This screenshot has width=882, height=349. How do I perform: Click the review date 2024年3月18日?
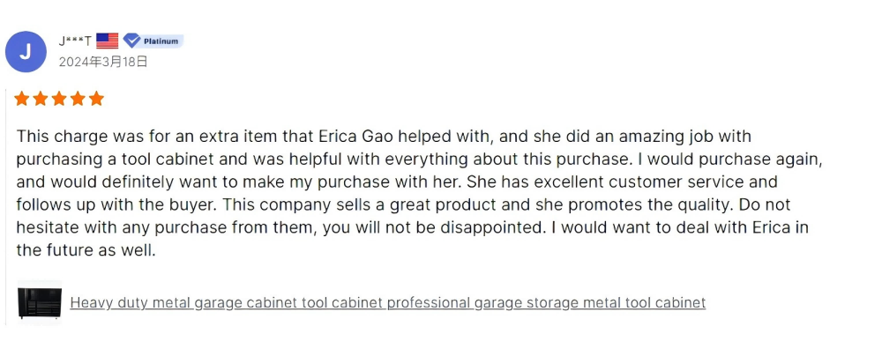pyautogui.click(x=103, y=62)
